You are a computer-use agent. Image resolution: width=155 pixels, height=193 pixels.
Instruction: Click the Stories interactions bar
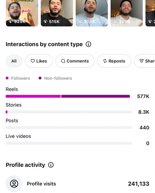click(69, 112)
